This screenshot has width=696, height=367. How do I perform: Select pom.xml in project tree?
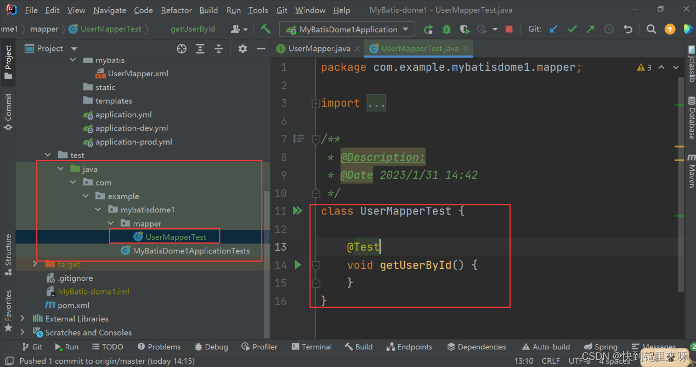coord(67,305)
